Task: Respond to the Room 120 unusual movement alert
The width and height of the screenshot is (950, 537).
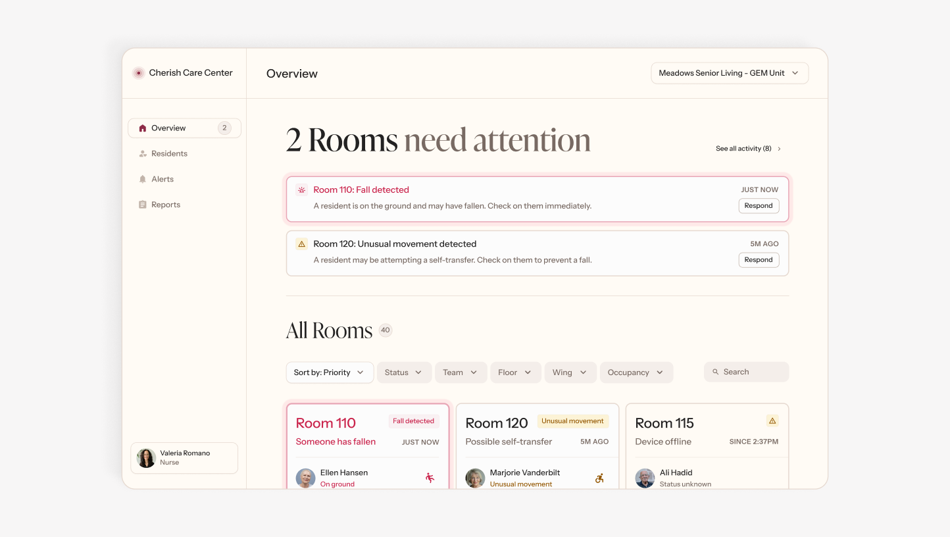Action: coord(759,260)
